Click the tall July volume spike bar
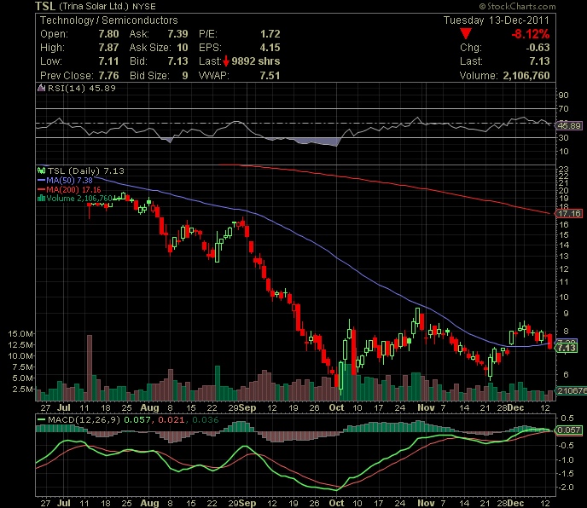 tap(90, 367)
